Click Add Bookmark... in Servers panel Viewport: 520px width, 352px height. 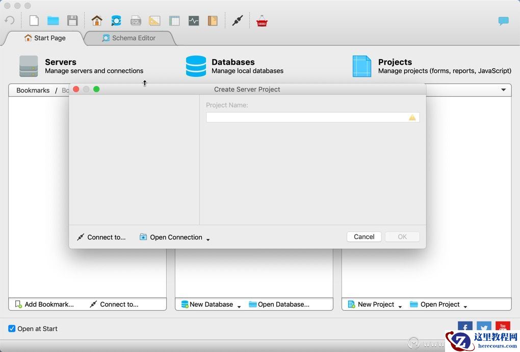coord(45,304)
